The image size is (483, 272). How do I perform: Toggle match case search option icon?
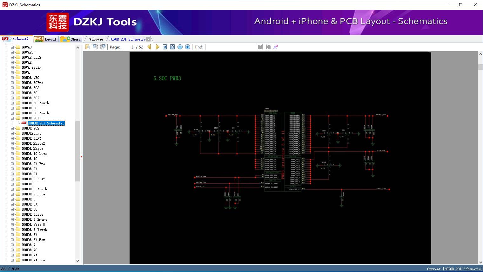(276, 47)
